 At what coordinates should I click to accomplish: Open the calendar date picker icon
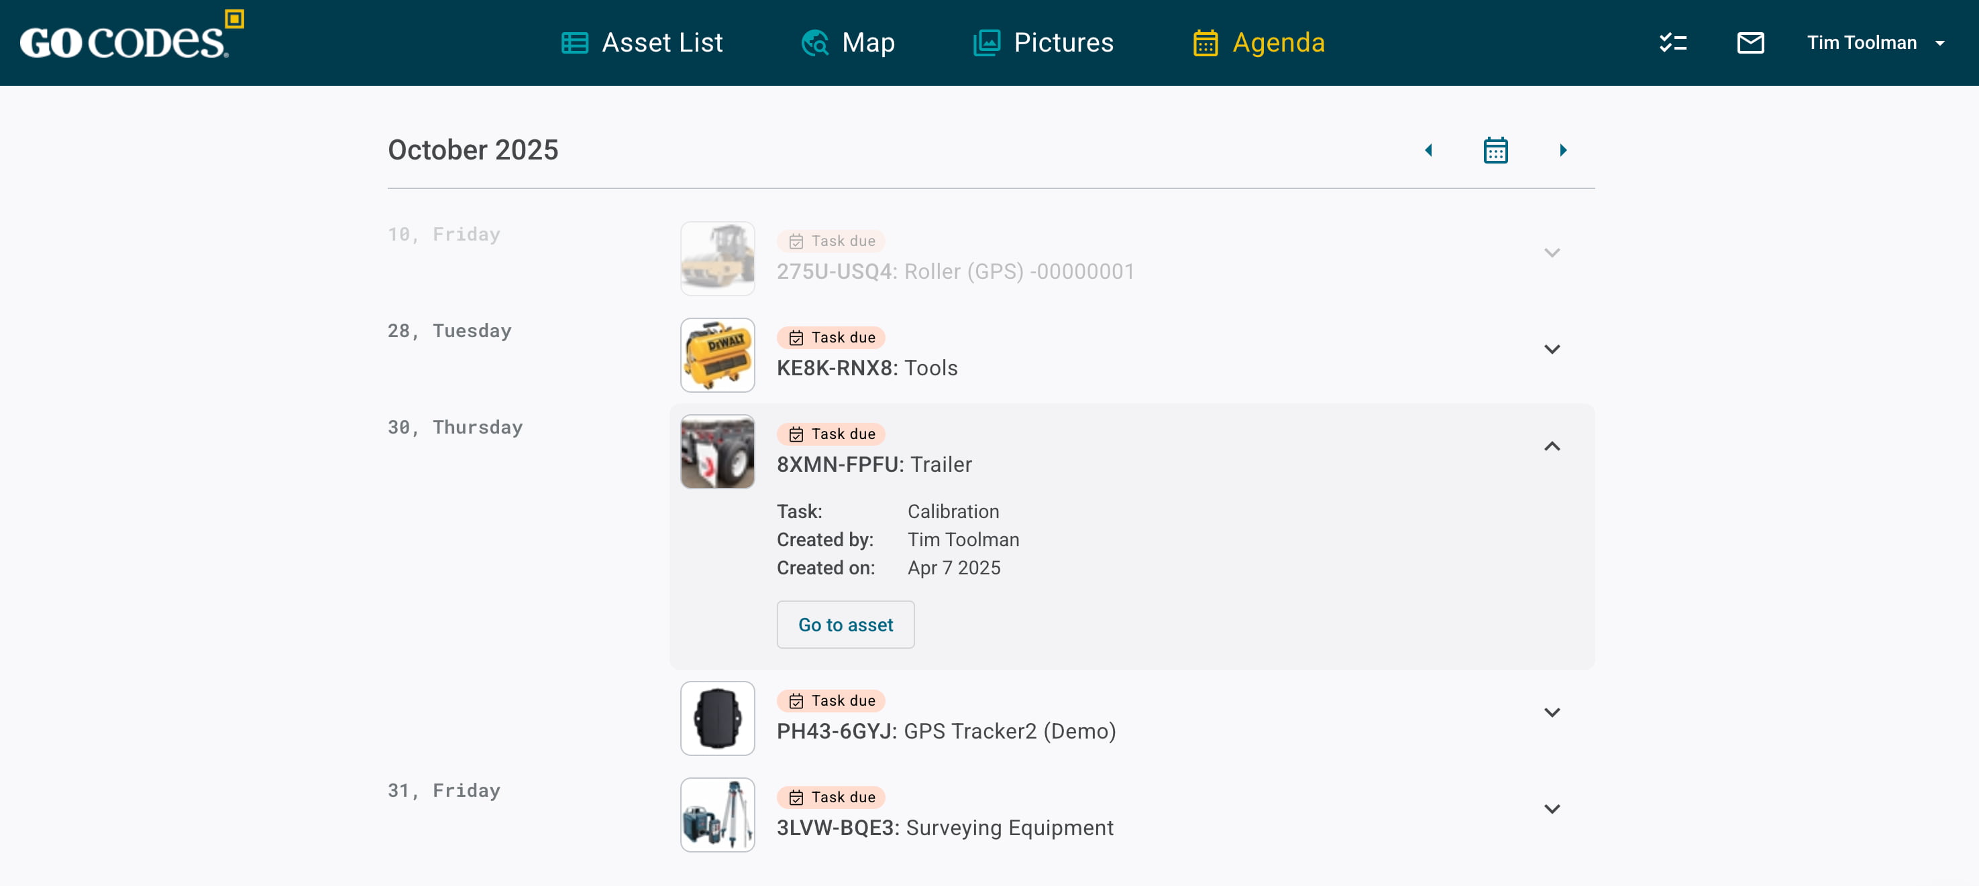(1495, 151)
